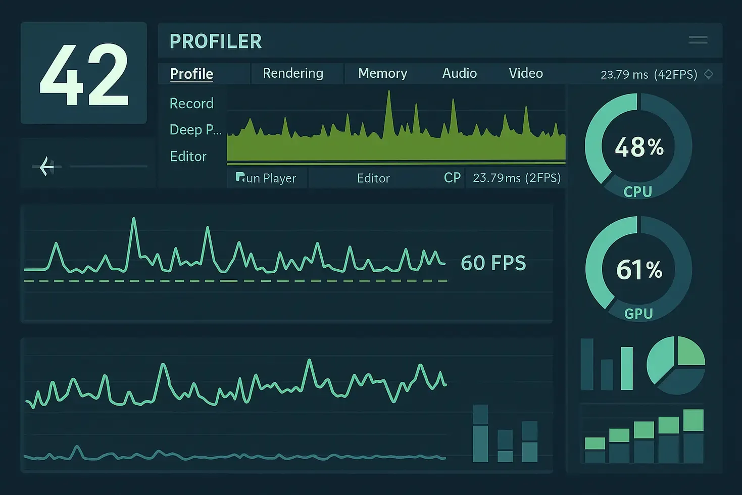Click the GPU usage donut chart
This screenshot has width=742, height=495.
(638, 269)
